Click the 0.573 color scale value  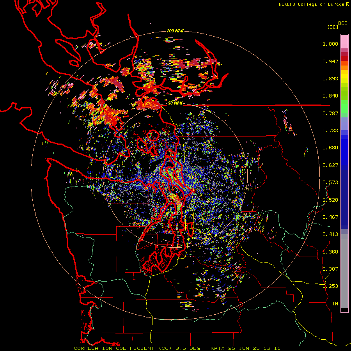(x=330, y=183)
